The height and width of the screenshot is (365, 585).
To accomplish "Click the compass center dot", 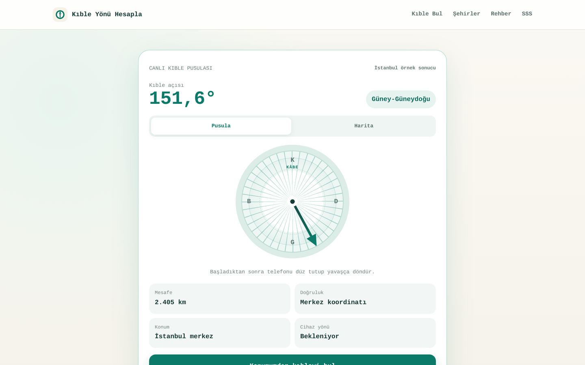I will tap(292, 202).
